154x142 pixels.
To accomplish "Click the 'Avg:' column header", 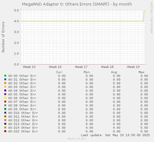I will pyautogui.click(x=114, y=72).
